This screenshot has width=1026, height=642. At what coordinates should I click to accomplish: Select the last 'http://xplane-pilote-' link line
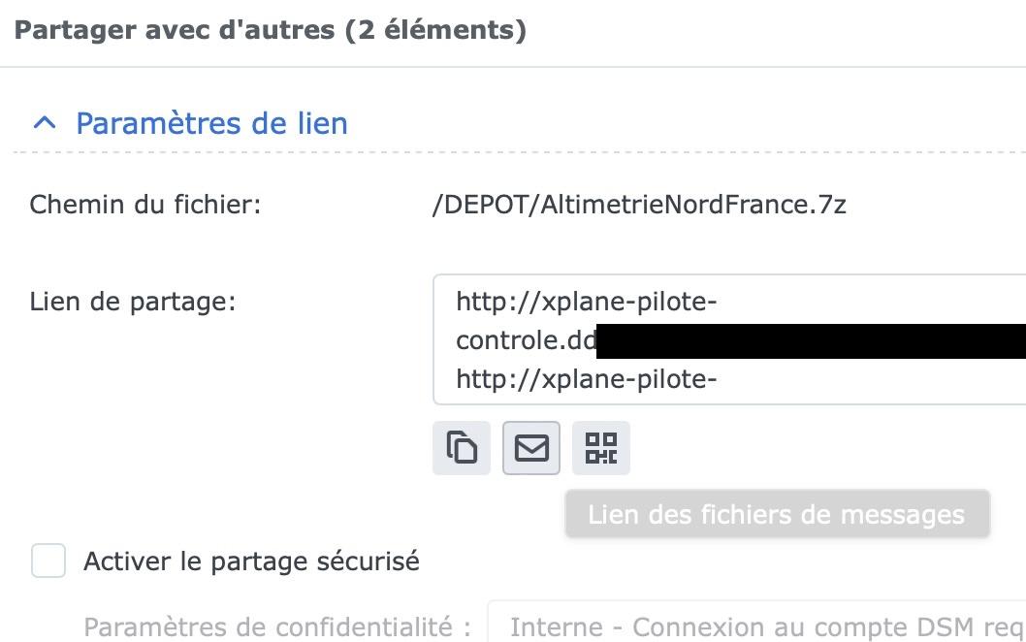586,379
